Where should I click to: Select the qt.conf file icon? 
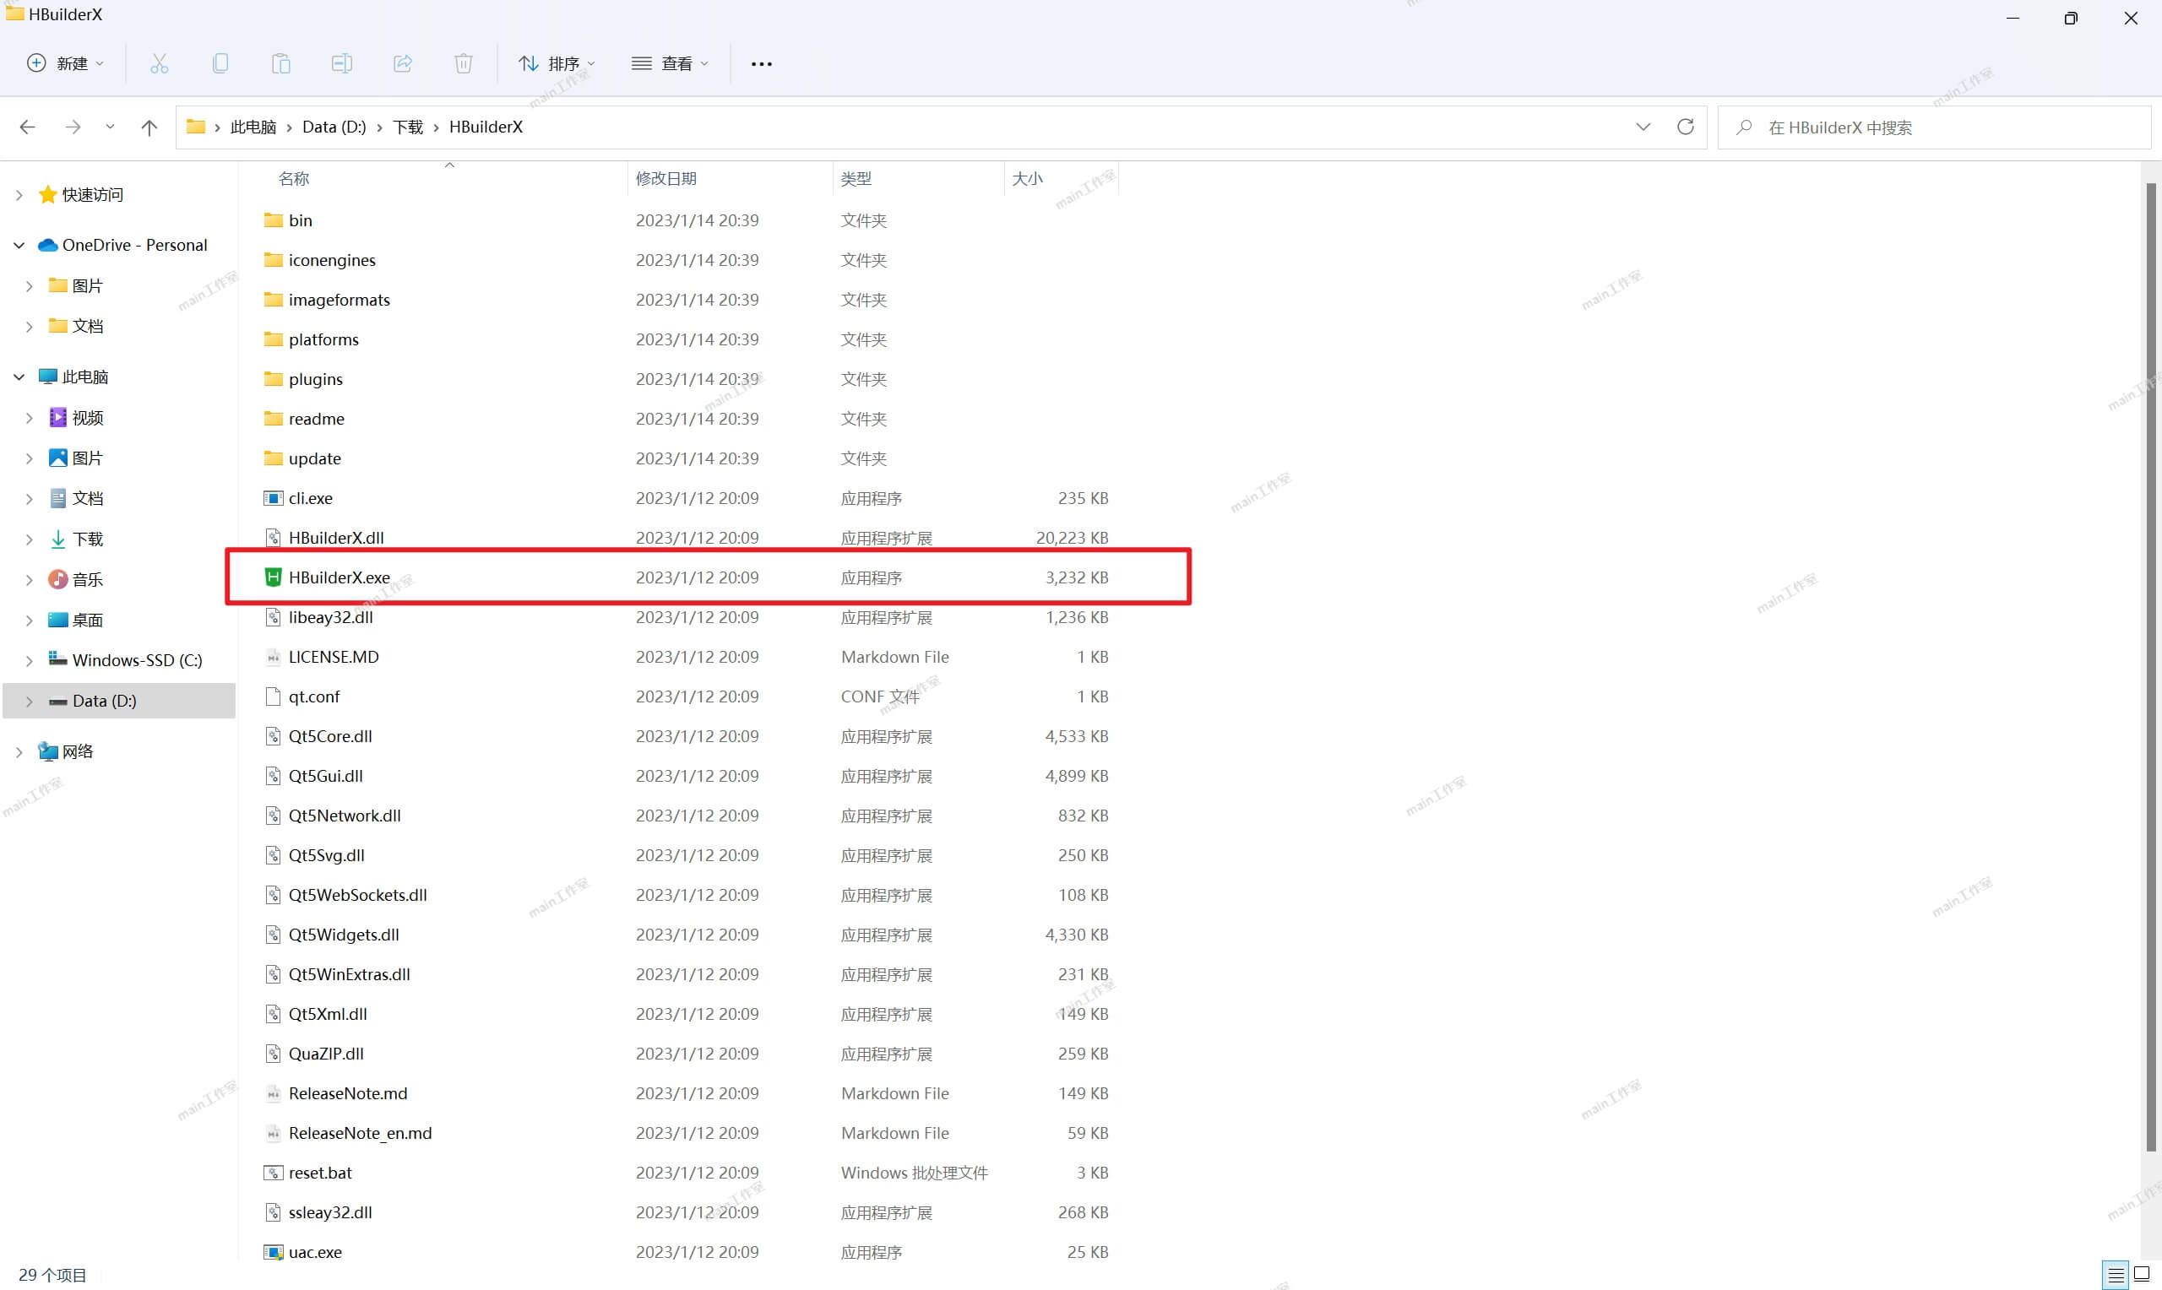pos(273,696)
